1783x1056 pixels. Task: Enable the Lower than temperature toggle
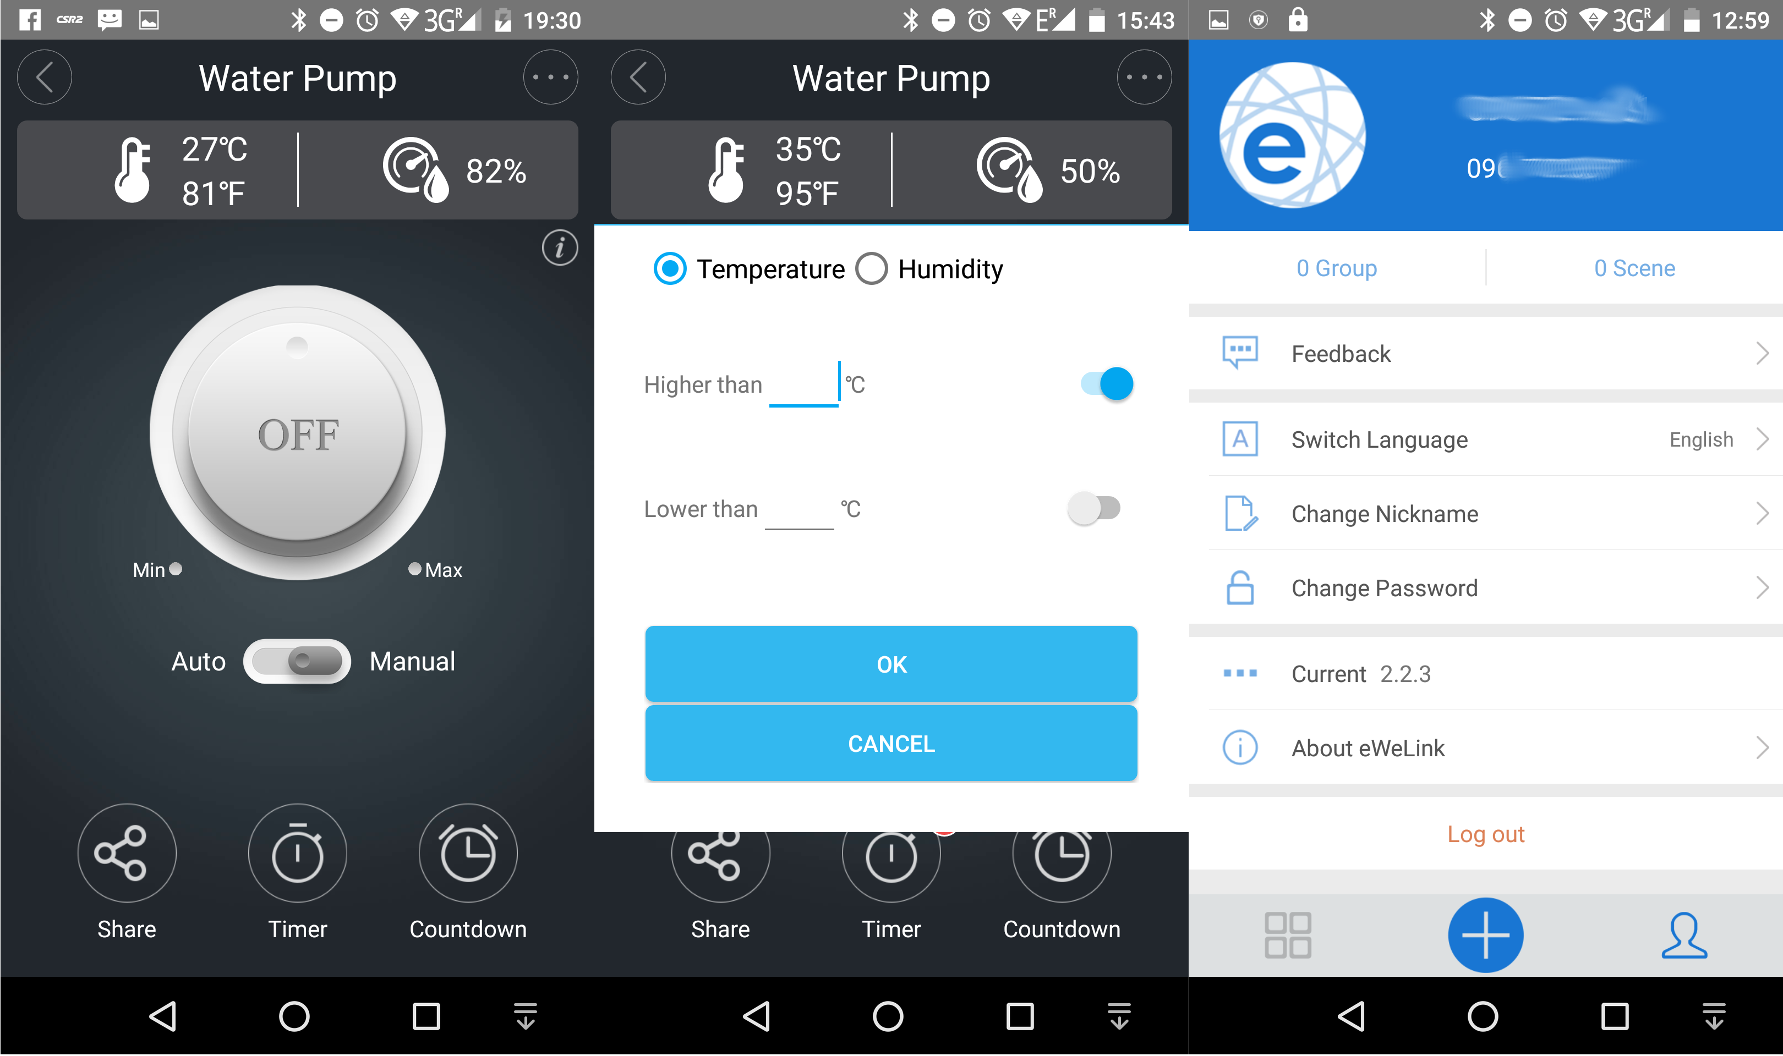coord(1094,507)
